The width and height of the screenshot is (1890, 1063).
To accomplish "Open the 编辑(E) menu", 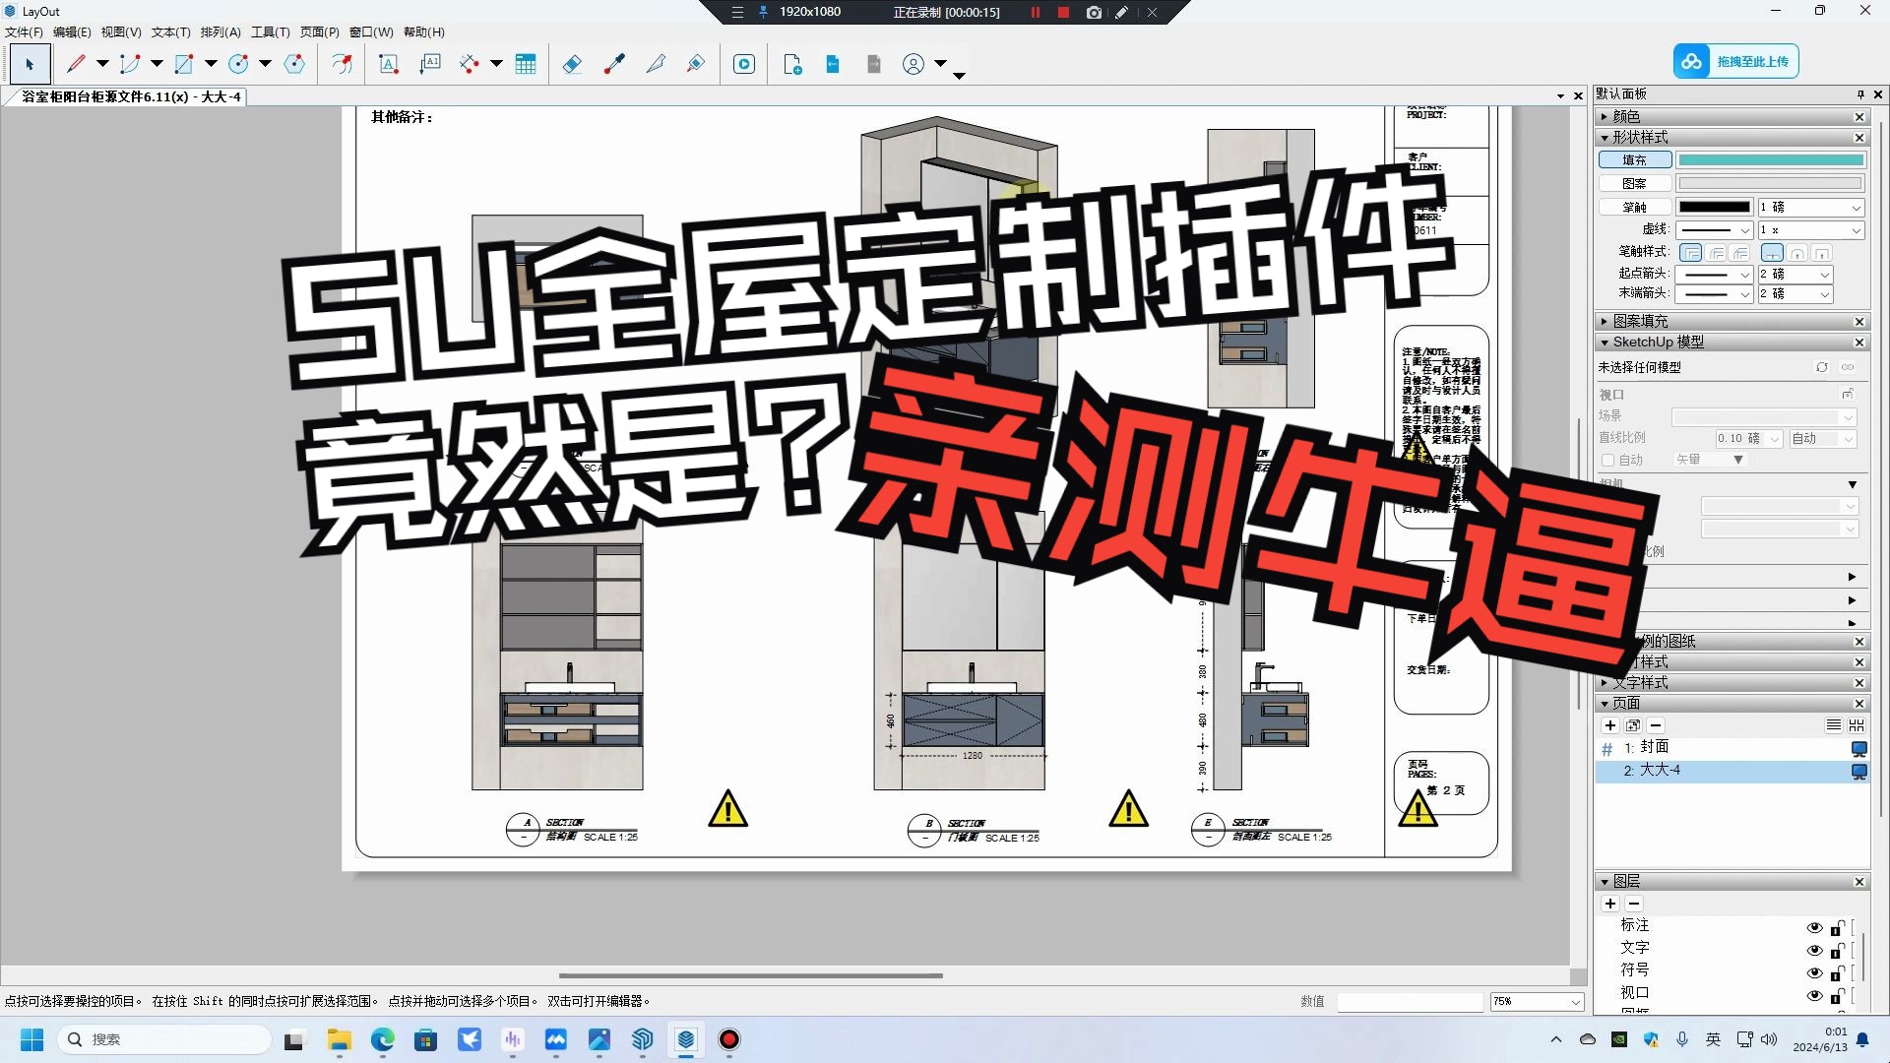I will (72, 32).
